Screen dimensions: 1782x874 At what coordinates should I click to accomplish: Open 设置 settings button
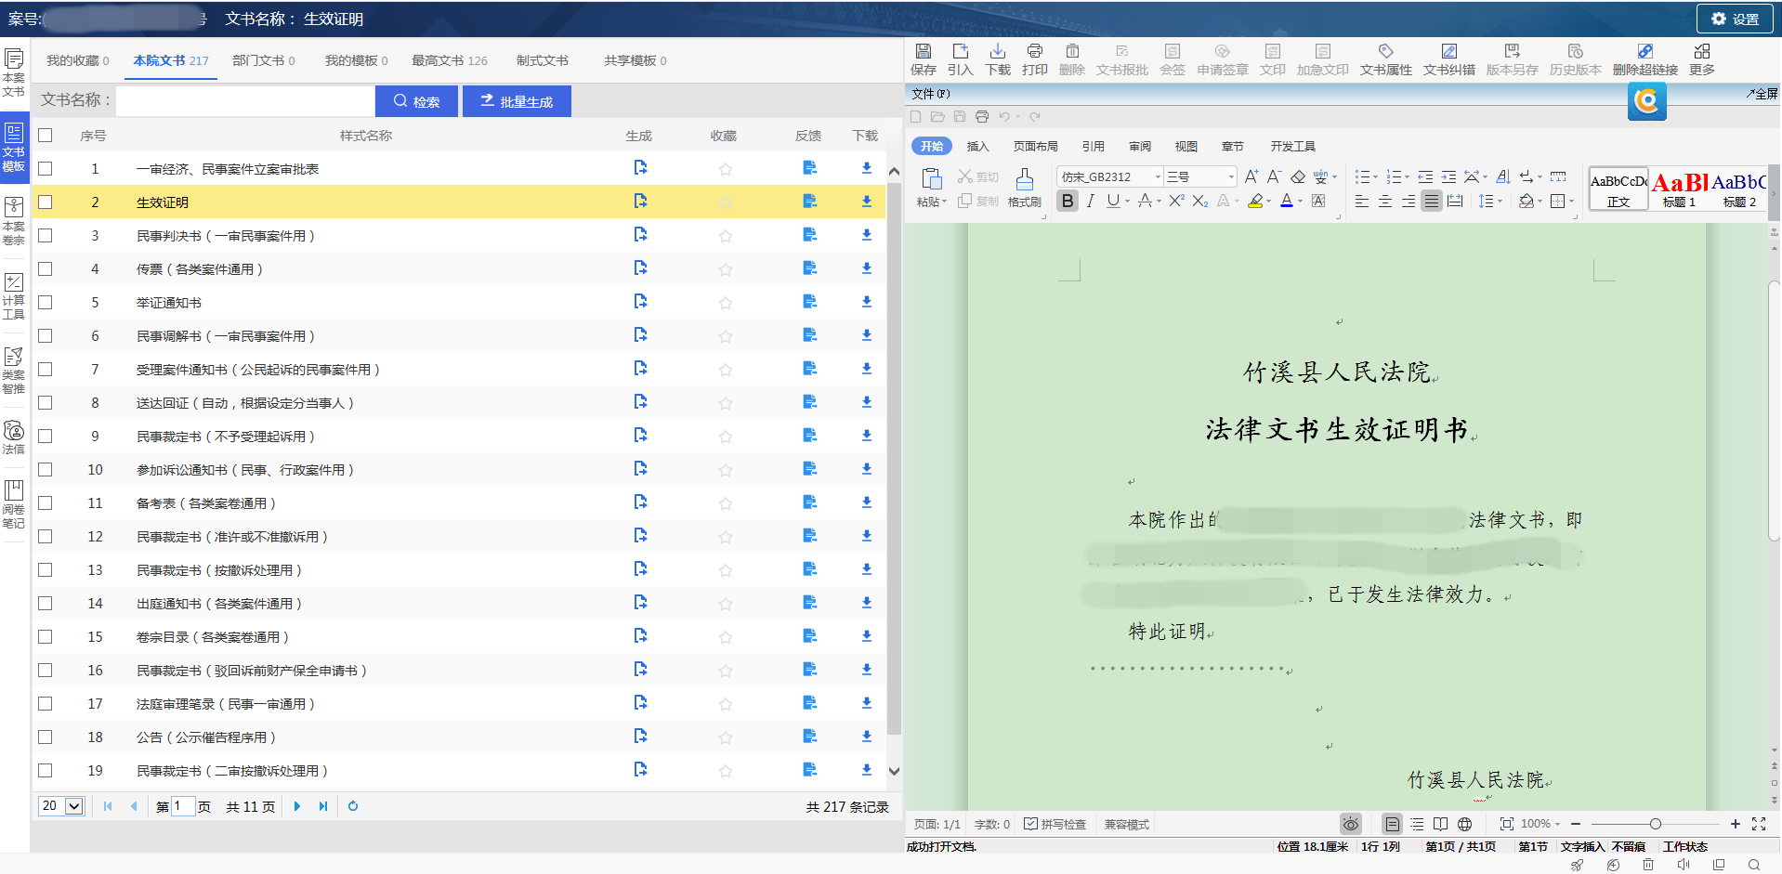1735,19
